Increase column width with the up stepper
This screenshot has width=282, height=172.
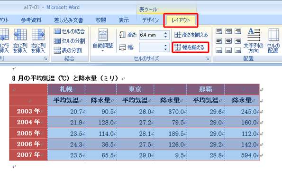165,46
